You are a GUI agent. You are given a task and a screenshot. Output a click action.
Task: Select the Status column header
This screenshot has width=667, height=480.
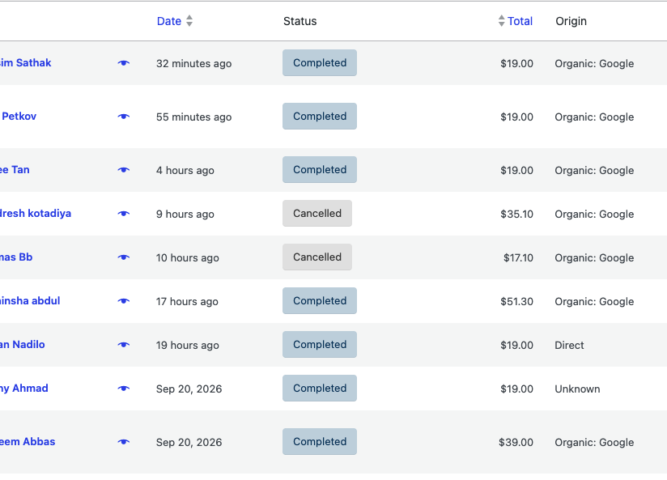click(300, 21)
